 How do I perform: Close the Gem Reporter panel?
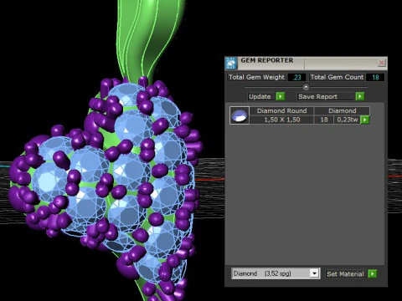point(381,63)
